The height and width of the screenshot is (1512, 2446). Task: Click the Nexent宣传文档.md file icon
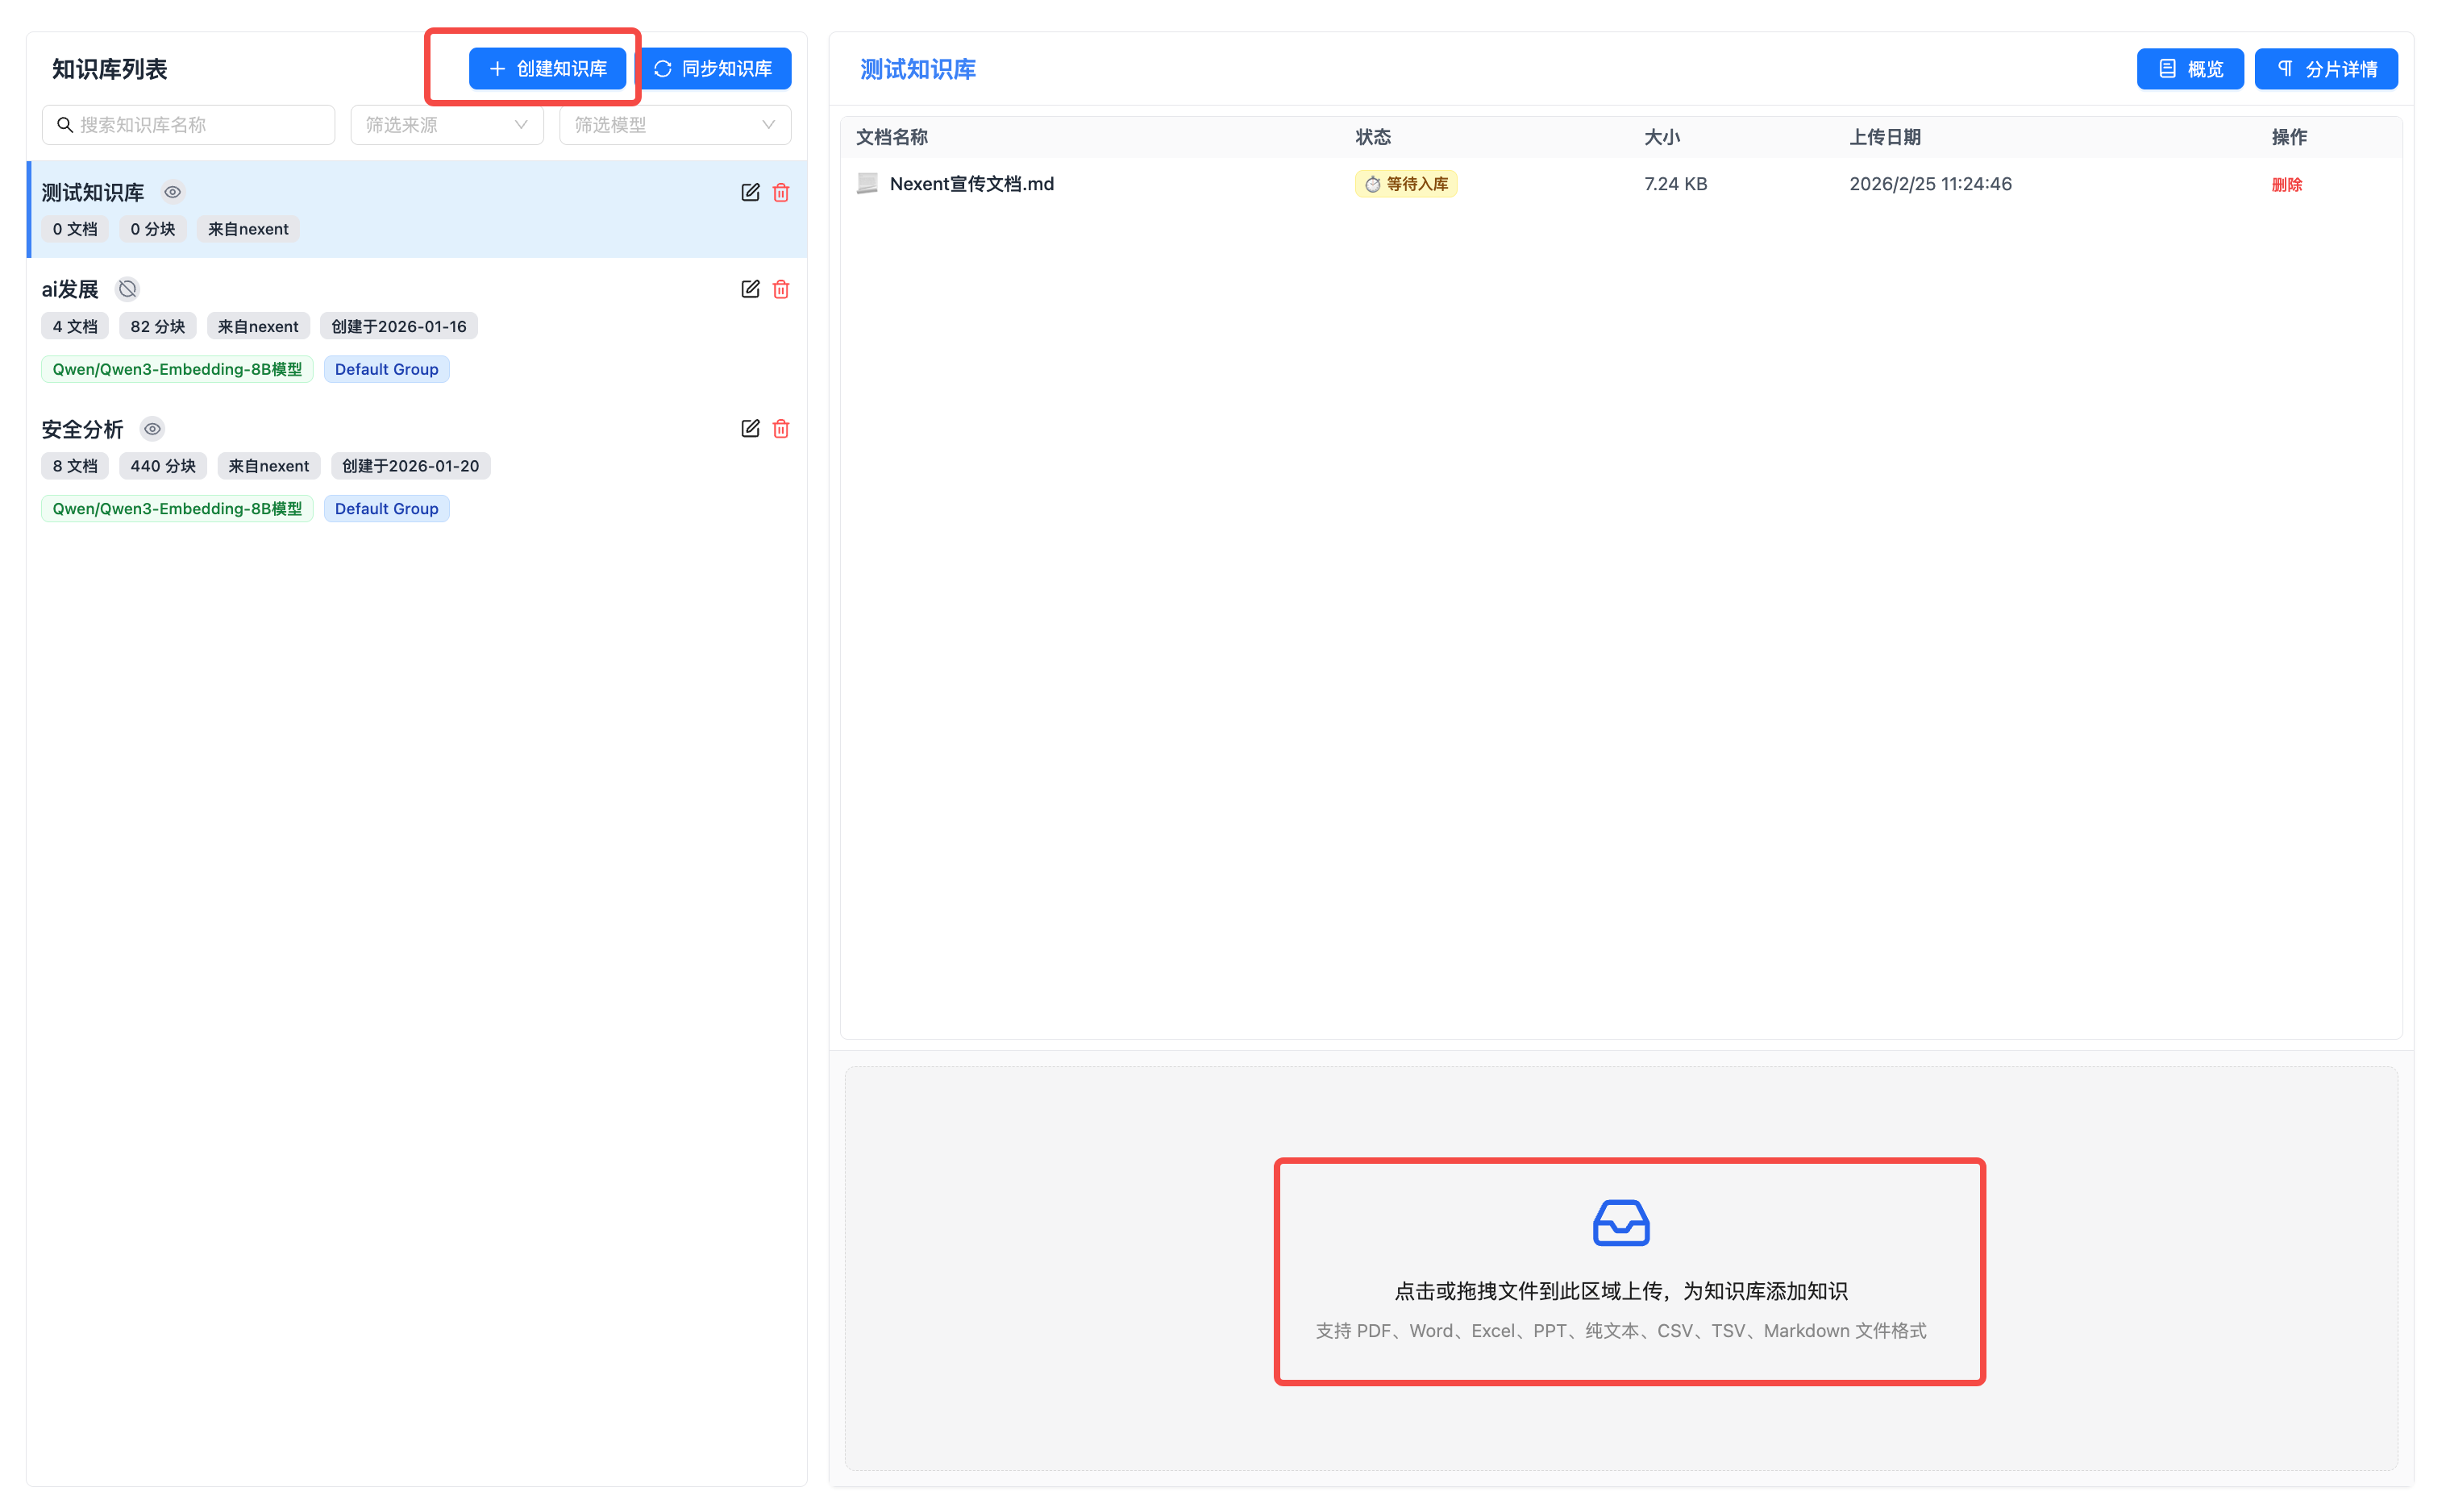coord(867,183)
